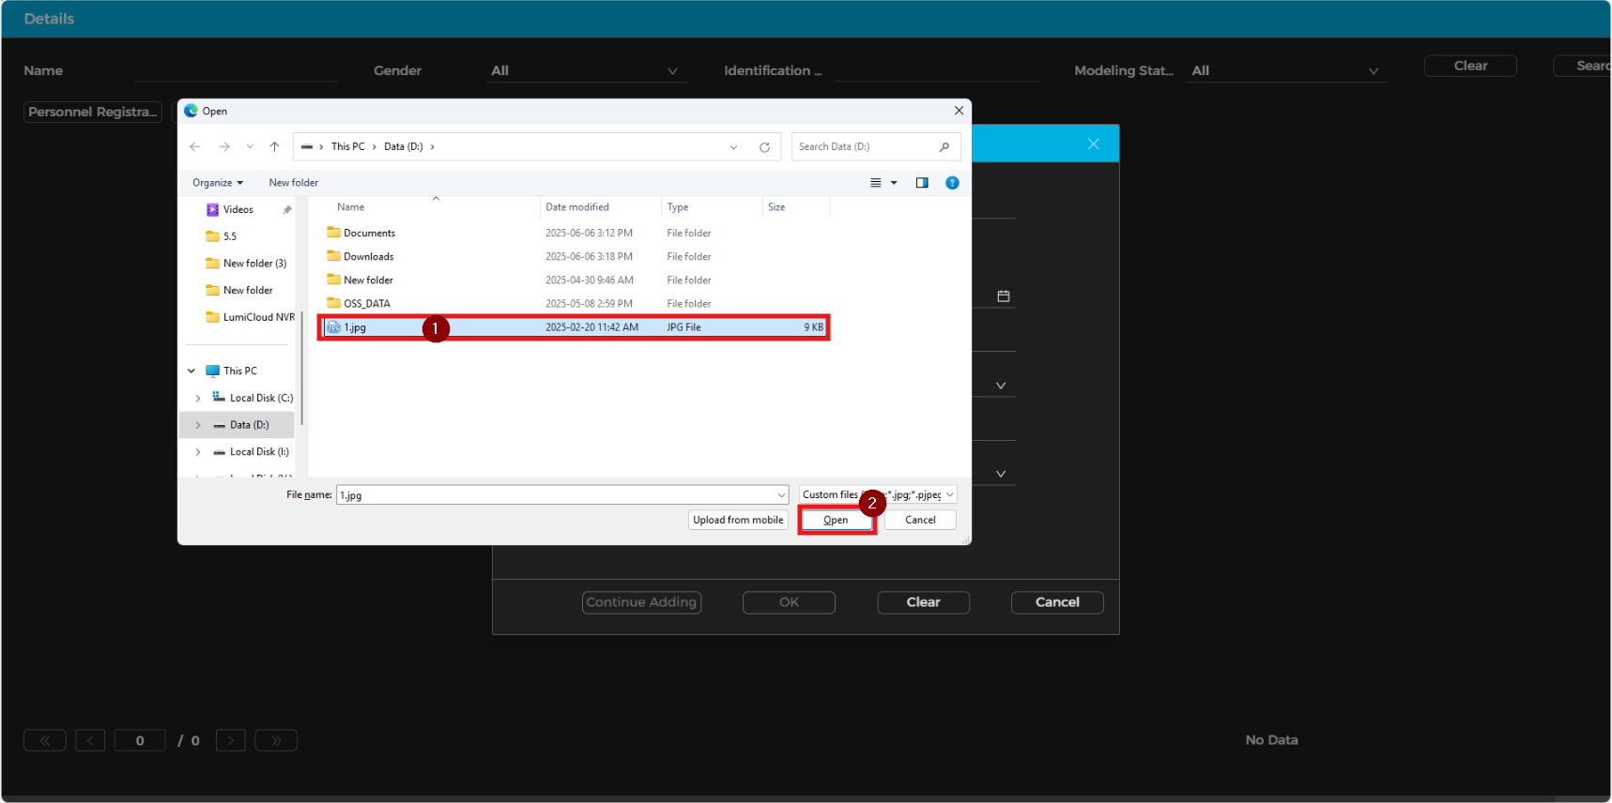
Task: Toggle the preview pane icon
Action: tap(922, 183)
